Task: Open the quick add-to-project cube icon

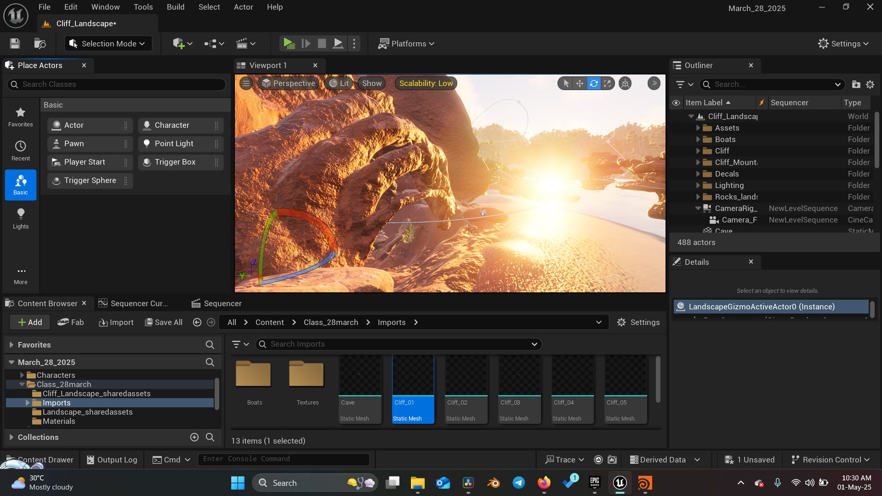Action: [182, 44]
